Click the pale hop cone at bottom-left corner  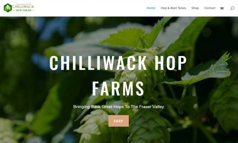pos(7,131)
